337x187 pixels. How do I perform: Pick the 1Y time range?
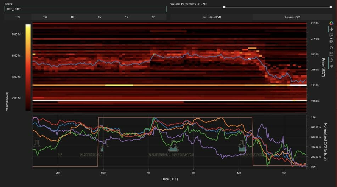(127, 17)
